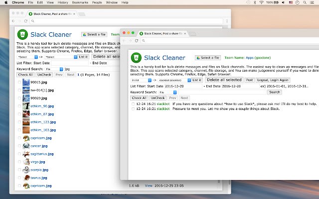
Task: Tick the checkbox for ethkim_90.jpg
Action: (19, 106)
